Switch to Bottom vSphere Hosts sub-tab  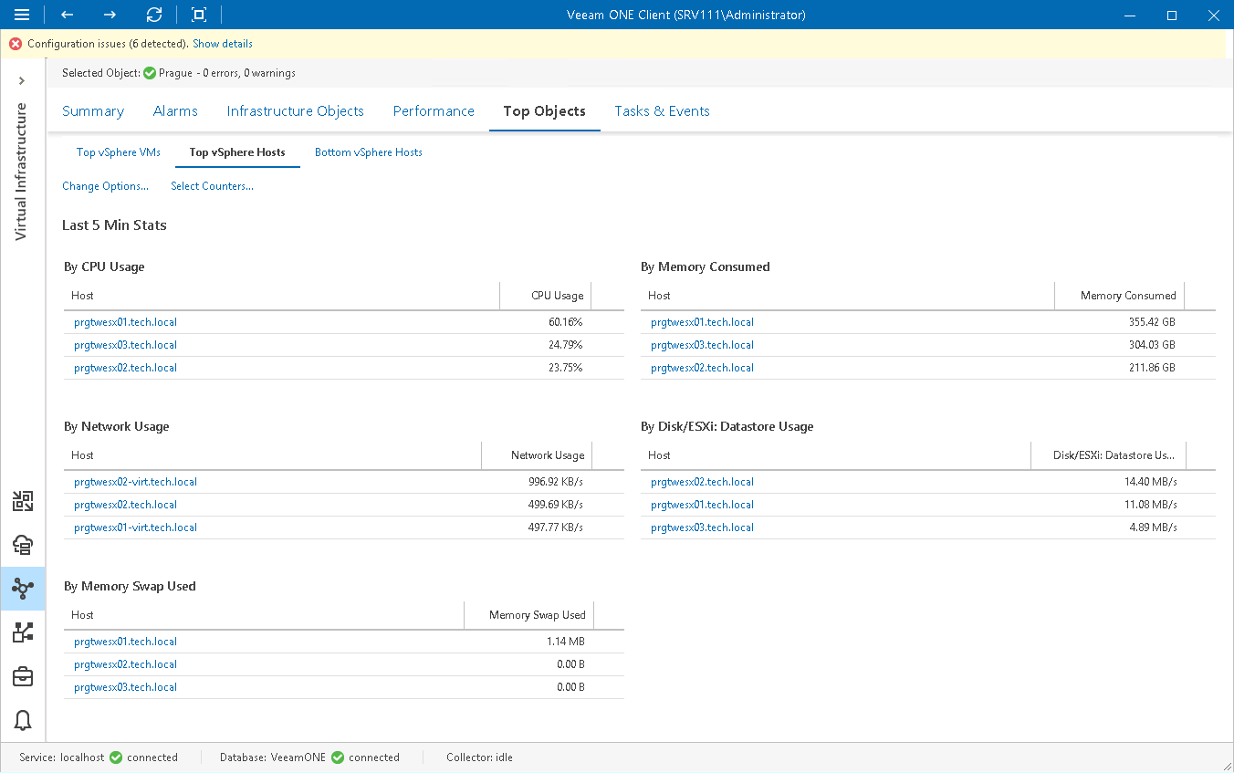[369, 152]
